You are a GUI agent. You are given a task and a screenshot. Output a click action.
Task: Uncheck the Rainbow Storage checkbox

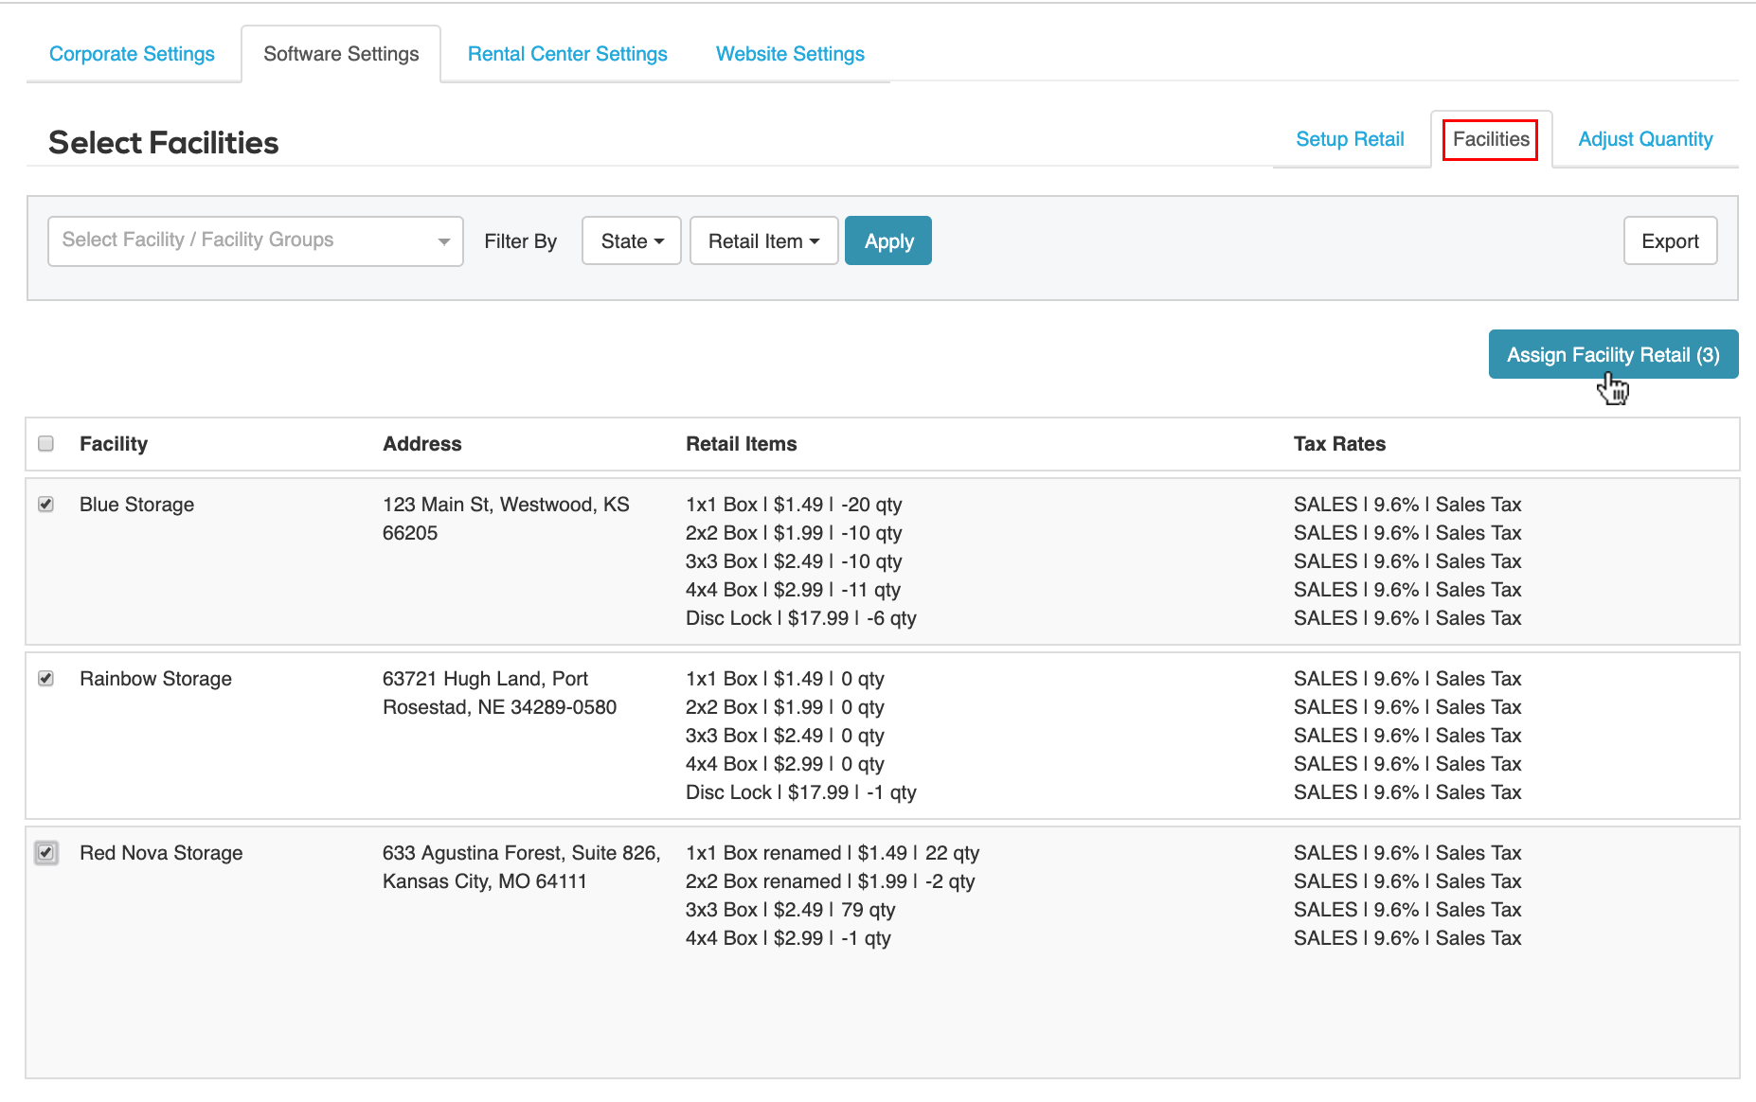[x=45, y=678]
